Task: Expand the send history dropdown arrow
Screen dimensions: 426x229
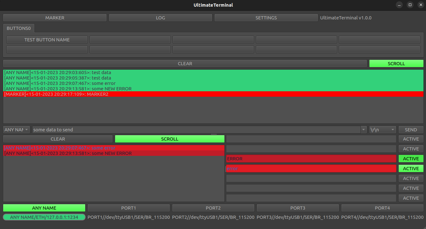Action: pos(363,129)
